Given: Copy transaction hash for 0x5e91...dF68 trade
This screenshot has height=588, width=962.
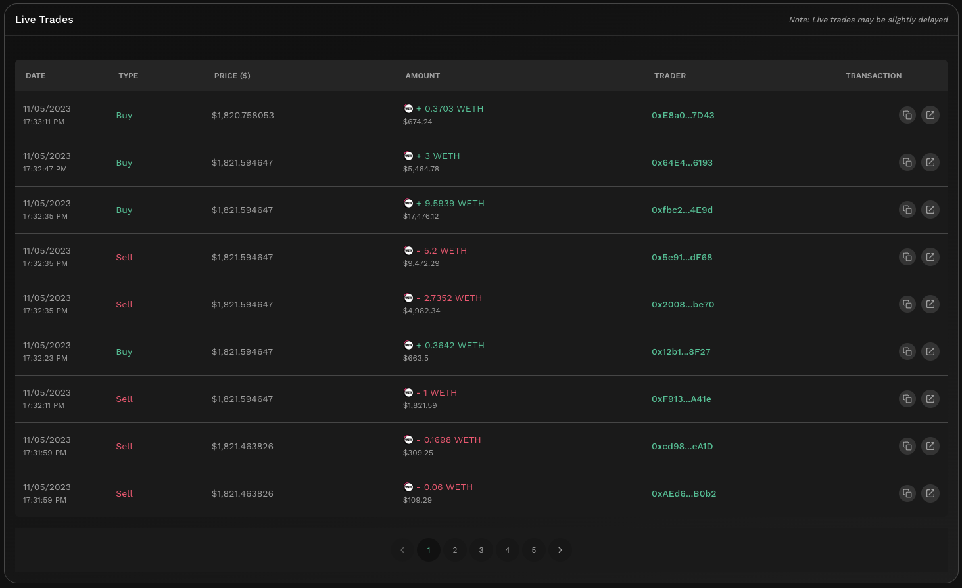Looking at the screenshot, I should (x=907, y=257).
